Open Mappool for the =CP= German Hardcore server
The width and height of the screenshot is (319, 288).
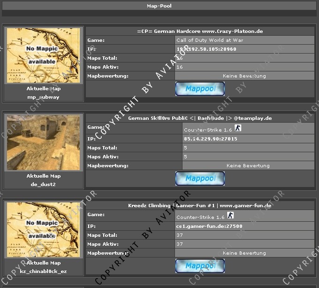click(x=200, y=89)
